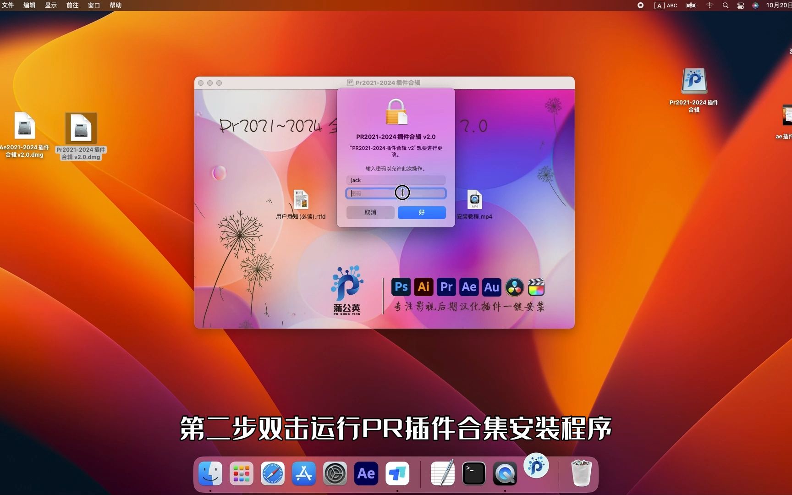Click the date 10月20日 in menu bar
Image resolution: width=792 pixels, height=495 pixels.
point(778,5)
